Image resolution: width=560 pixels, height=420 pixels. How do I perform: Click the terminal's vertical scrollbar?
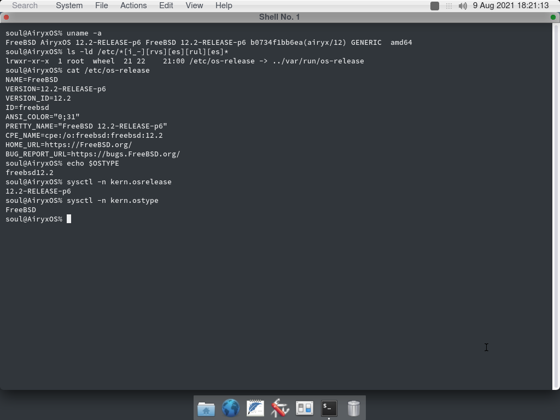click(x=556, y=206)
